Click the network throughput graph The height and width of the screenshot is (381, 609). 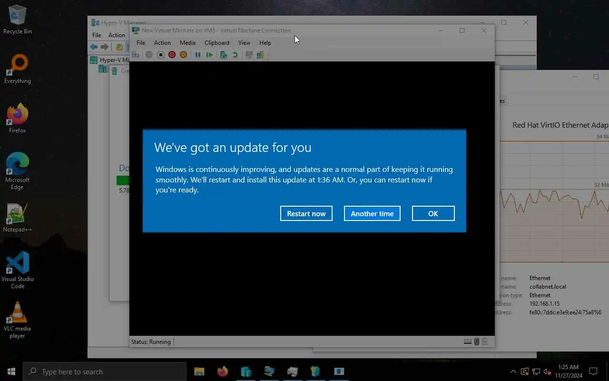pos(554,202)
